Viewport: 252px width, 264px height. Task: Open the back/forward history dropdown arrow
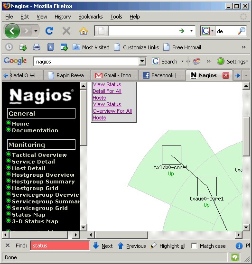point(36,31)
